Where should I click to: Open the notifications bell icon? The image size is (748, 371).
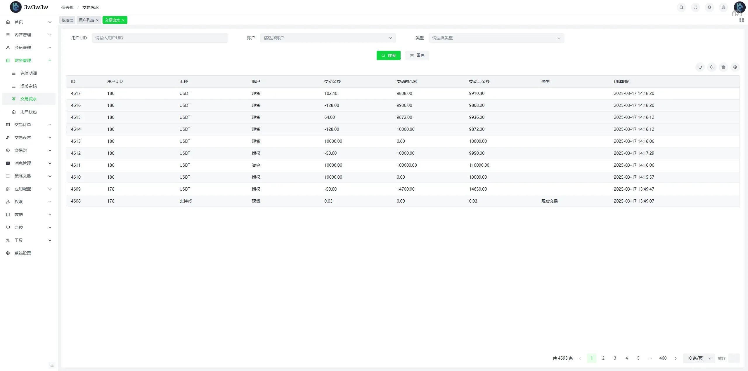tap(709, 7)
